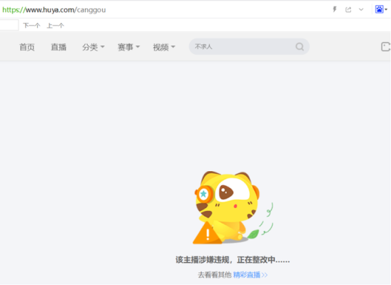
Task: Expand the 赛事 events dropdown
Action: pos(128,47)
